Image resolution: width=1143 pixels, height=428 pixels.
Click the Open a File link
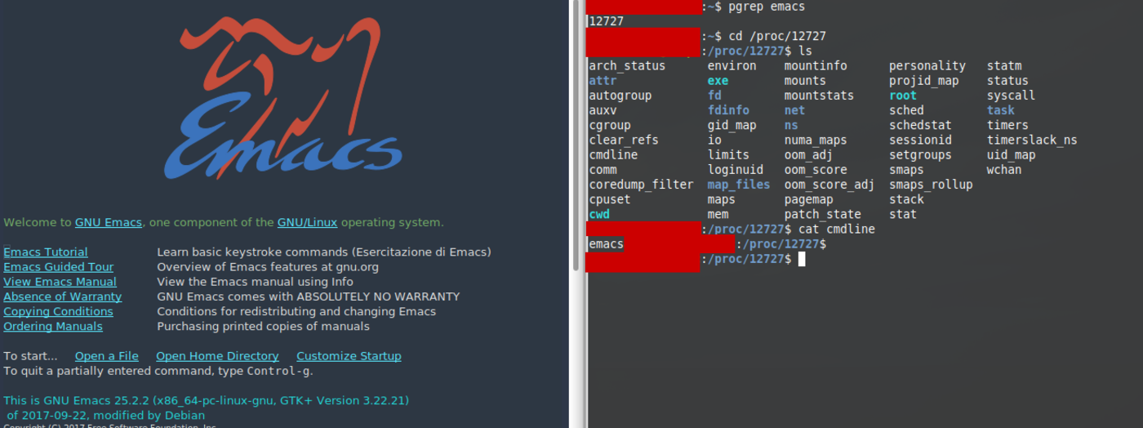[107, 356]
